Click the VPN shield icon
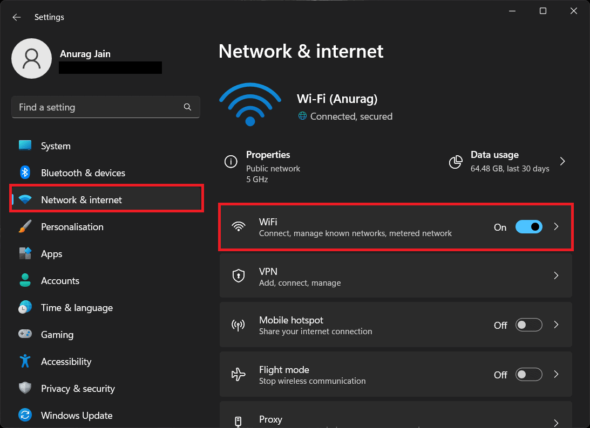This screenshot has height=428, width=590. [x=238, y=276]
